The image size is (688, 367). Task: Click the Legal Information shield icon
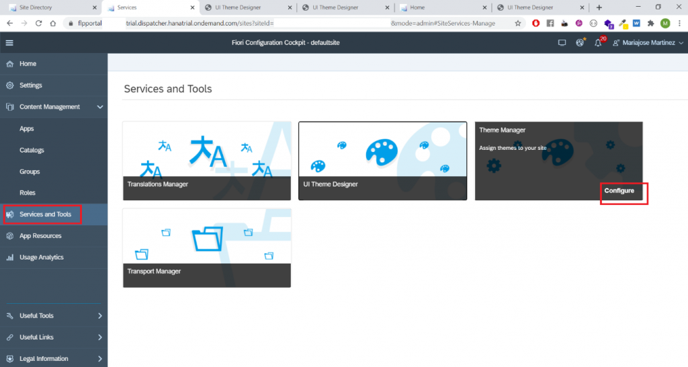(9, 359)
